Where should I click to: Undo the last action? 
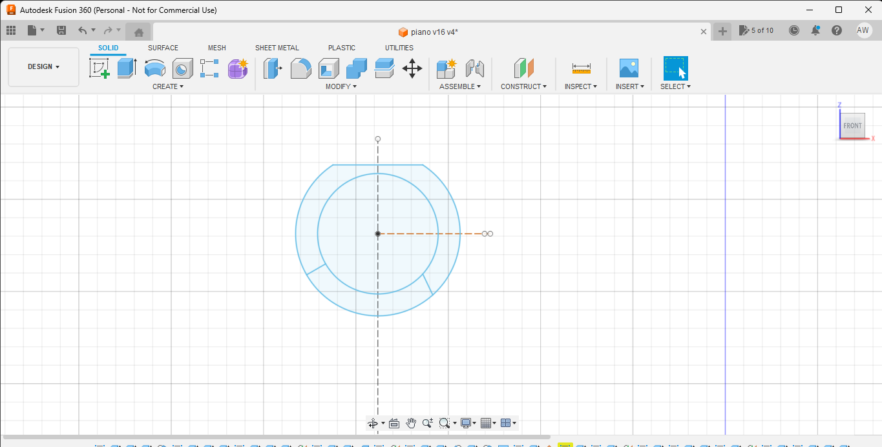[82, 30]
